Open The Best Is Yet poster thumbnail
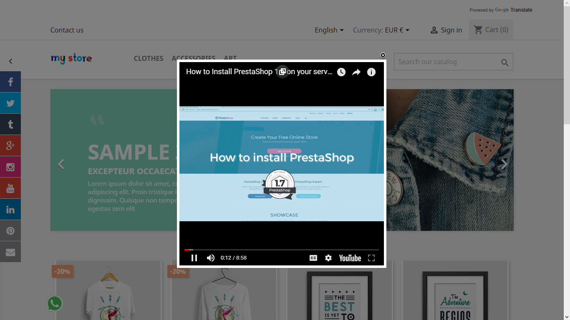The image size is (570, 320). [340, 290]
